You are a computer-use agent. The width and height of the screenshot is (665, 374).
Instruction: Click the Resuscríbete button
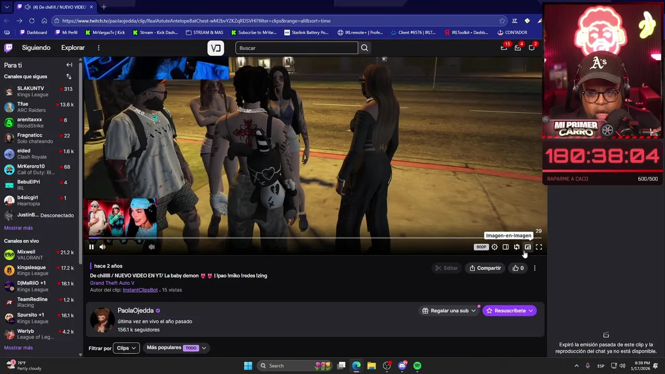click(509, 311)
